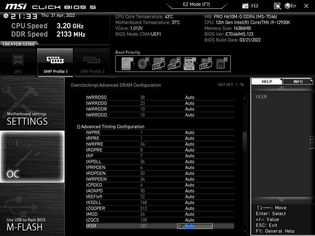The width and height of the screenshot is (315, 236).
Task: Click the tWRPDEN timing row label
Action: click(96, 179)
